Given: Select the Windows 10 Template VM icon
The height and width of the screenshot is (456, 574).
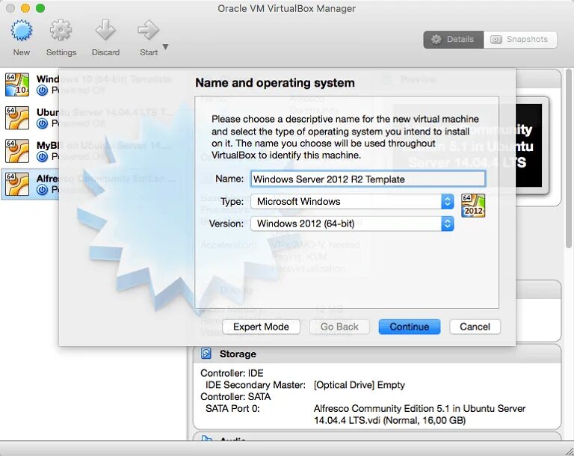Looking at the screenshot, I should point(17,84).
